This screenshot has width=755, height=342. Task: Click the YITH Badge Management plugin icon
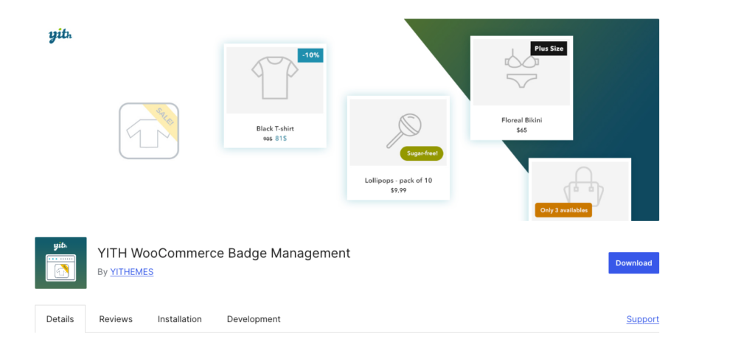point(60,263)
